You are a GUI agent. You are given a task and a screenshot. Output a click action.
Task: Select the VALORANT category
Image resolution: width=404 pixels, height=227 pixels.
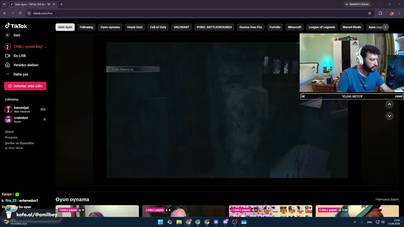pos(181,27)
